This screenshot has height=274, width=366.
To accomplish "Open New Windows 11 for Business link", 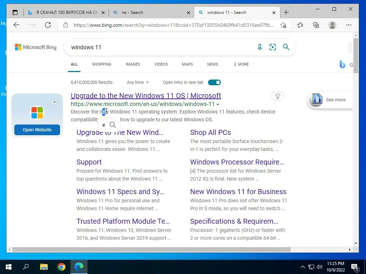I will click(238, 192).
